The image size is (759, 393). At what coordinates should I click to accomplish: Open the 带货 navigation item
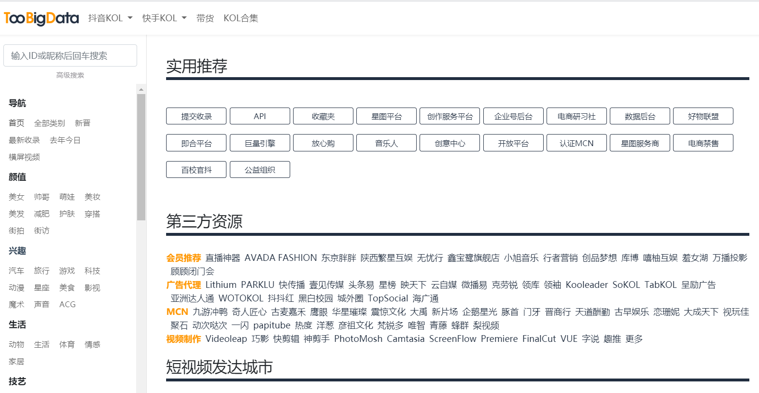(x=205, y=18)
